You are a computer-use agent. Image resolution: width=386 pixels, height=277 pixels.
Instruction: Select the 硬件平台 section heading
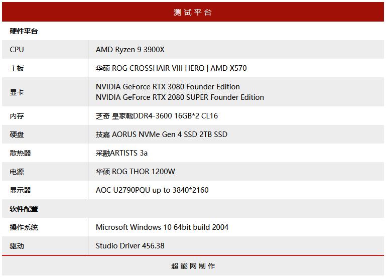pyautogui.click(x=24, y=31)
